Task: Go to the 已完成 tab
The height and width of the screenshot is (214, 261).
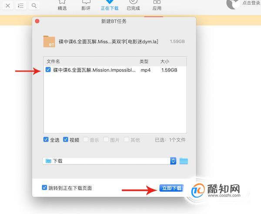Action: coord(133,5)
